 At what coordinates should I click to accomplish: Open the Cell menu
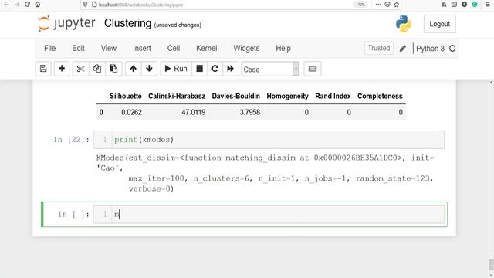[x=174, y=48]
